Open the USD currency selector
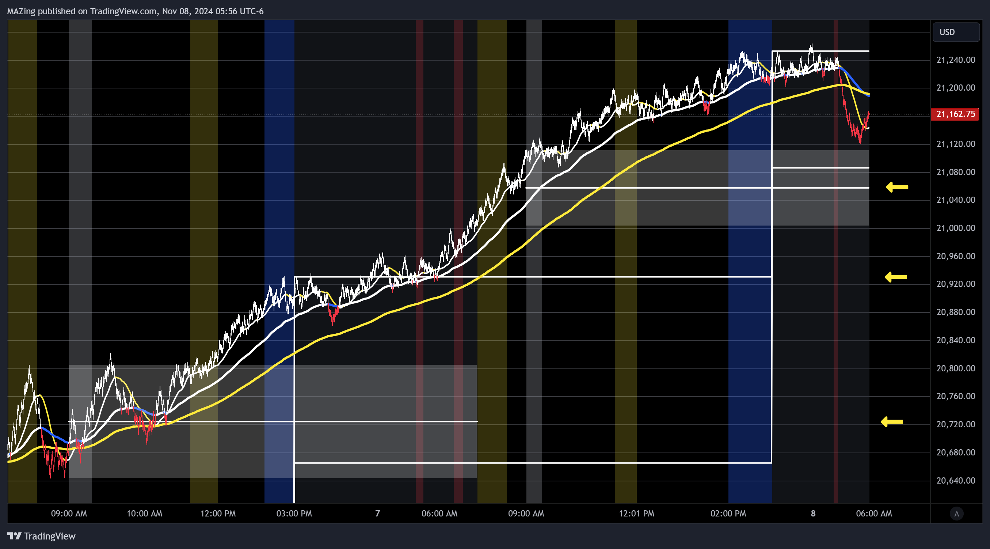Image resolution: width=990 pixels, height=549 pixels. 956,32
